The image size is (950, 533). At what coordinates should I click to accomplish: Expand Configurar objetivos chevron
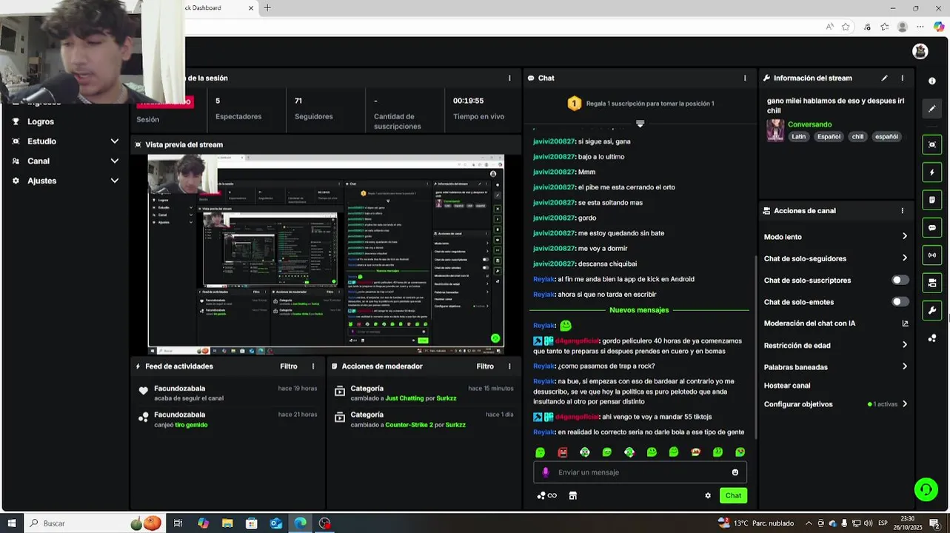(x=904, y=404)
